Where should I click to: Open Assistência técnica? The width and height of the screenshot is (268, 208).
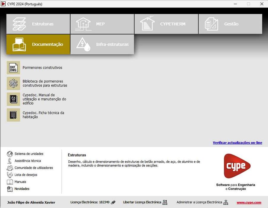(x=28, y=161)
